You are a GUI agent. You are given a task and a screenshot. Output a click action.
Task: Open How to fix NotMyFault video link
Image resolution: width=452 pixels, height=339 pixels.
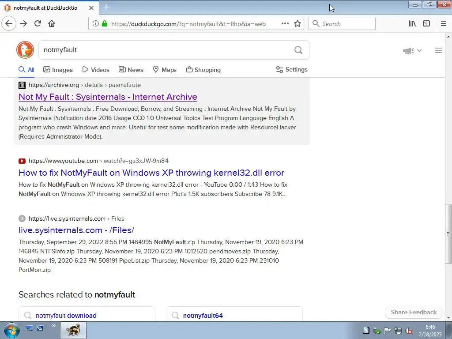(151, 173)
